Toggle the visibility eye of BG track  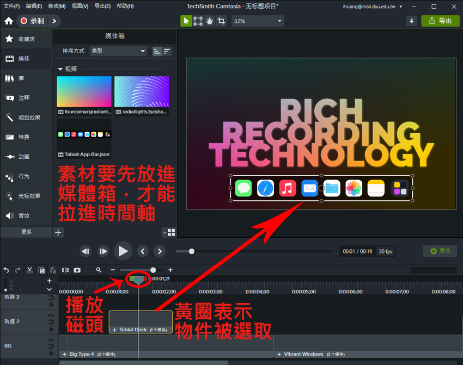(x=51, y=339)
